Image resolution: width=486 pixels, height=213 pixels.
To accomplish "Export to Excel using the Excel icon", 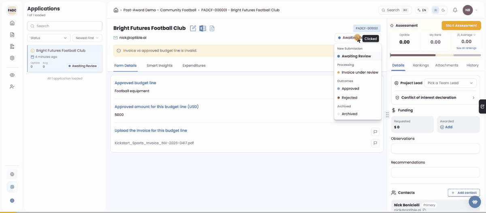I will coord(202,28).
